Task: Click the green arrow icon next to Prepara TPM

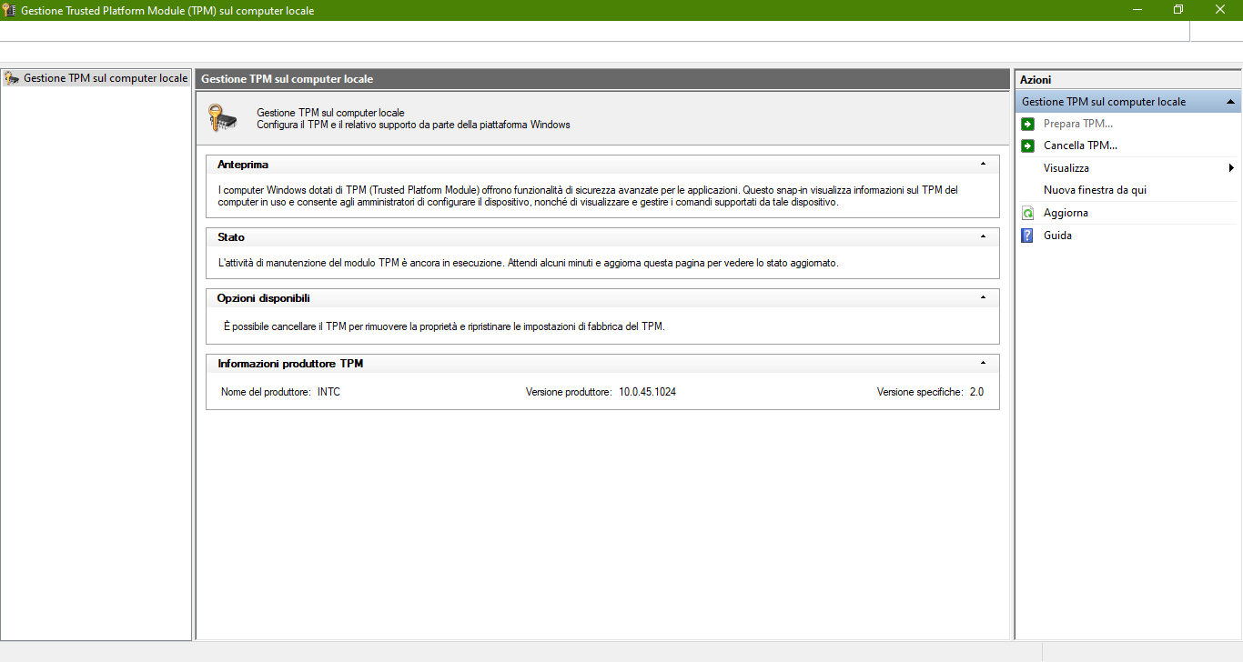Action: [1027, 124]
